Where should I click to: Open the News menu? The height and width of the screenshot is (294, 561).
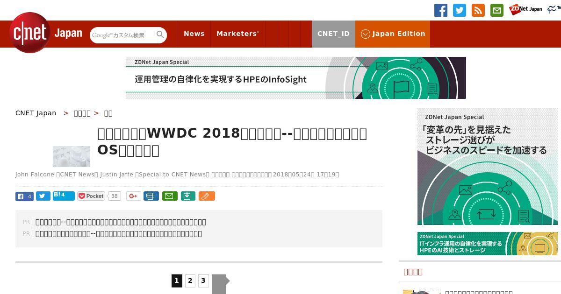(194, 34)
